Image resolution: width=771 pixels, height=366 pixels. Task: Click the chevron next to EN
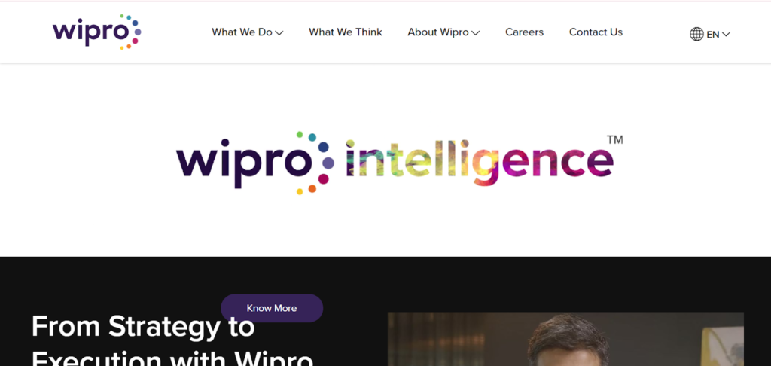[726, 35]
